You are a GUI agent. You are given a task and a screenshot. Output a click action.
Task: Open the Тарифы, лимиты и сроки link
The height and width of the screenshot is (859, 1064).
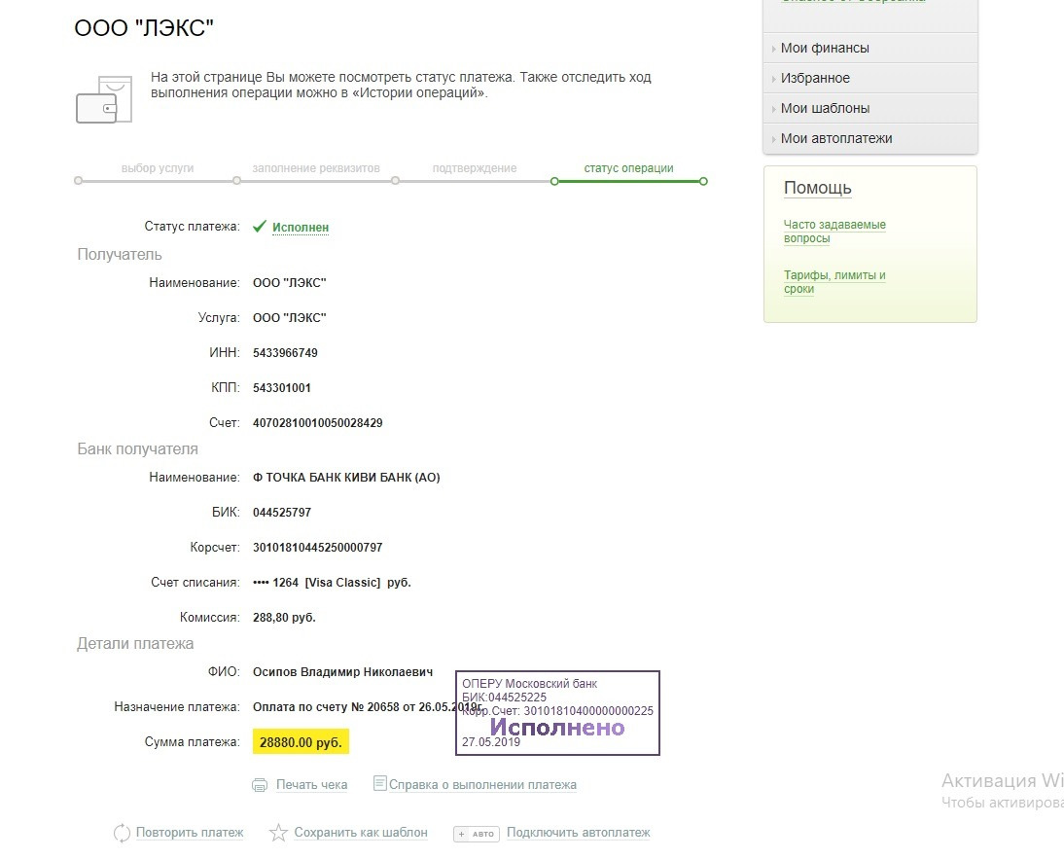coord(834,281)
